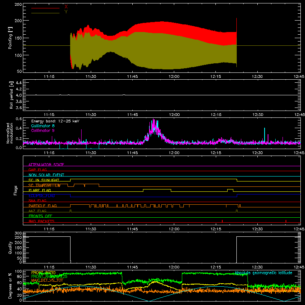Click '3.6' on the Roll period axis

(x=19, y=108)
